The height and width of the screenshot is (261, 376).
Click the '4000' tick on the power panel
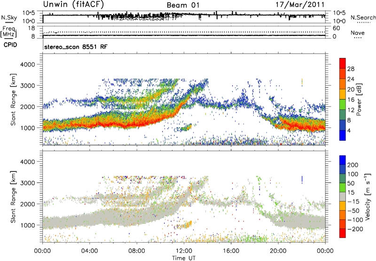point(27,65)
